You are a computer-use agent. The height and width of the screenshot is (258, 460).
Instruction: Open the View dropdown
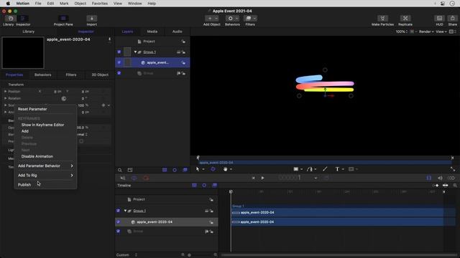click(441, 32)
